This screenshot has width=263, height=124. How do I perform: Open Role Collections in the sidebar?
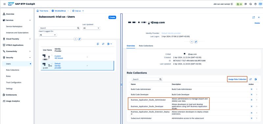(12, 70)
